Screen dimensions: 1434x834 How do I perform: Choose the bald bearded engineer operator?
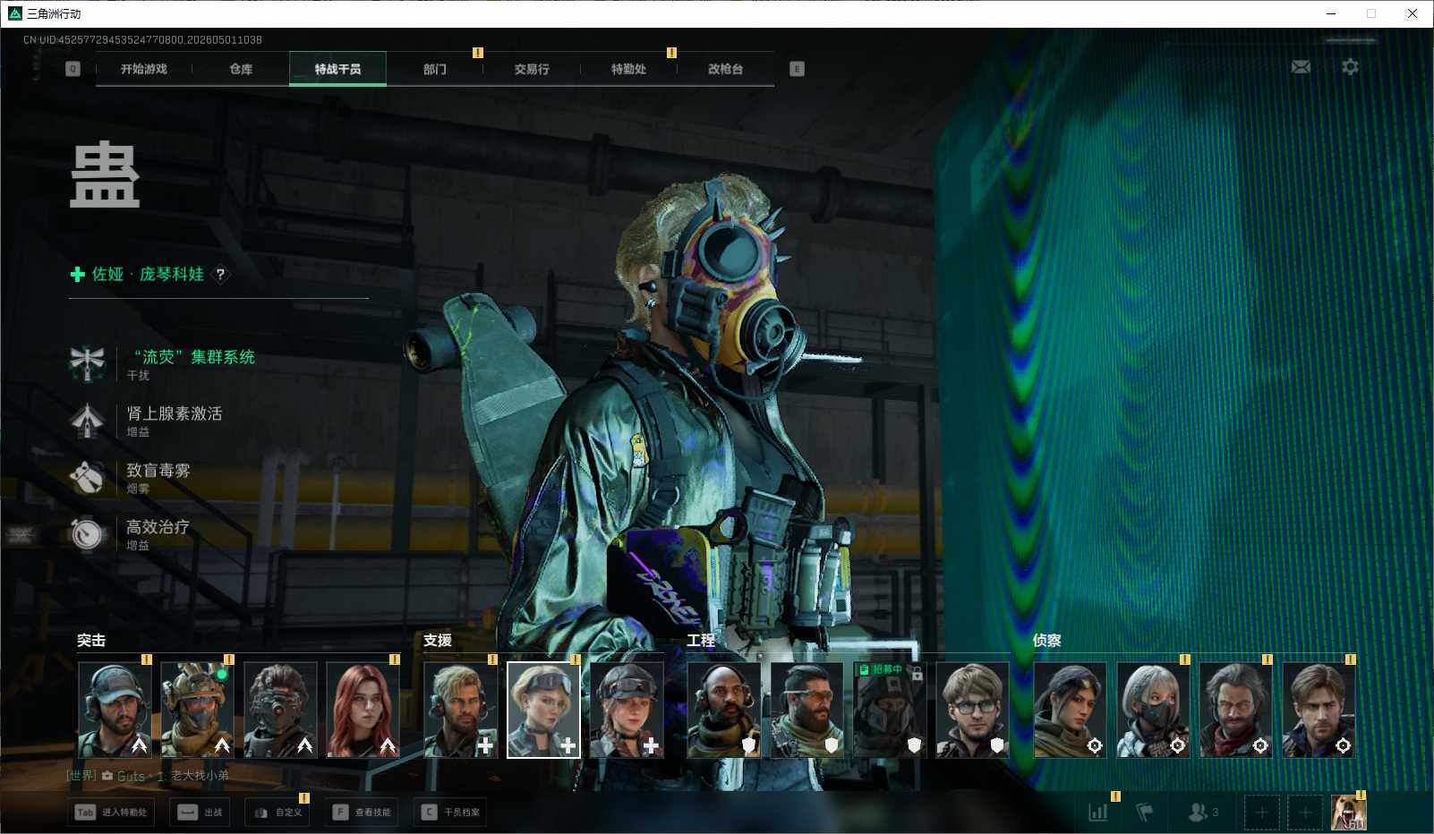724,710
